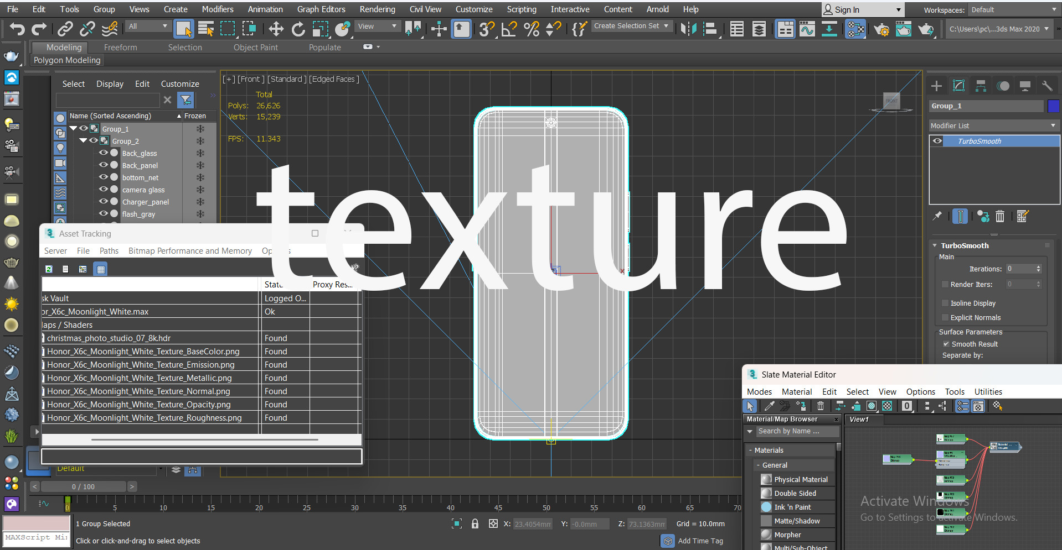
Task: Click the scene explorer search field
Action: pos(108,100)
